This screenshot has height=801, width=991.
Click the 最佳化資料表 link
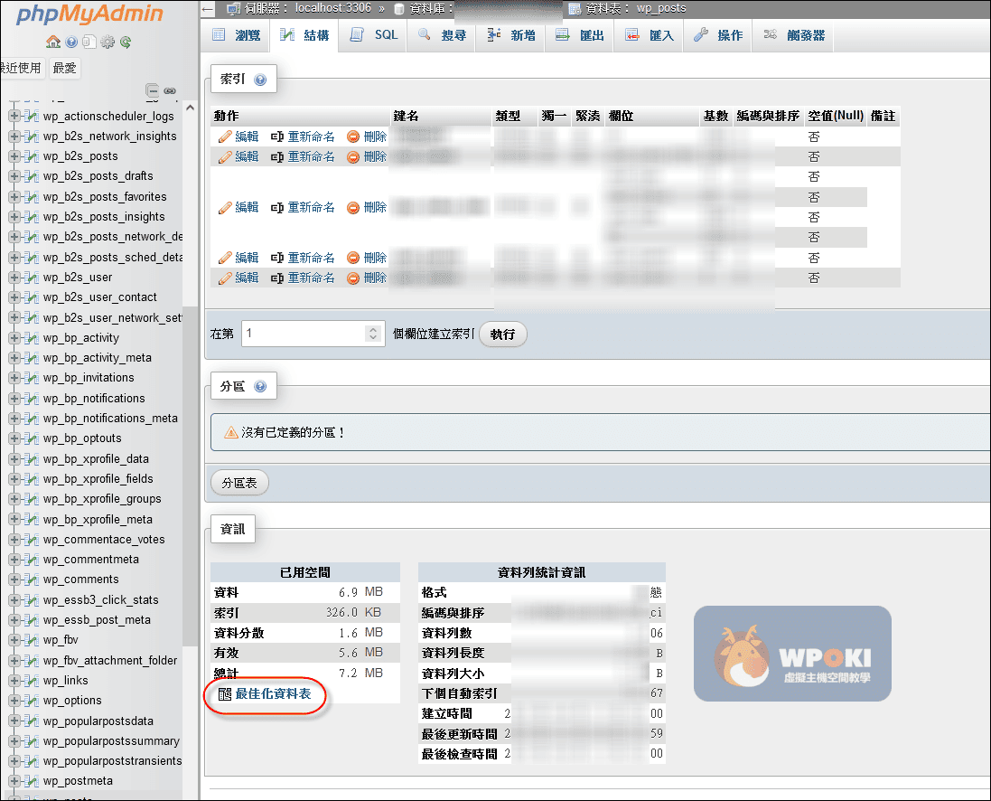click(x=273, y=693)
